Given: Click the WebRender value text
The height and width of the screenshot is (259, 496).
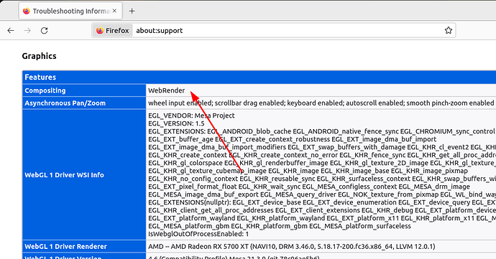Looking at the screenshot, I should pyautogui.click(x=166, y=90).
